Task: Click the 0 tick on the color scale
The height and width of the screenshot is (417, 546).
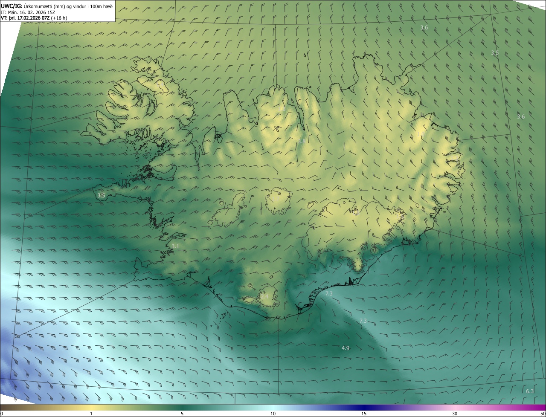Action: point(1,414)
